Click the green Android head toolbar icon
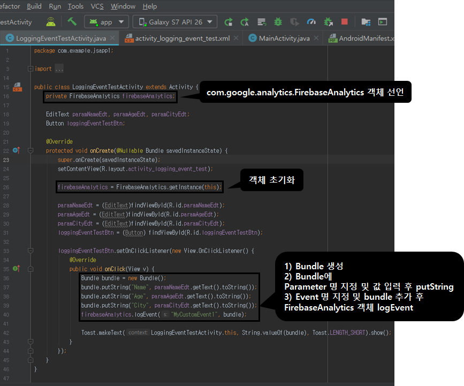Screen dimensions: 464x386 [51, 21]
